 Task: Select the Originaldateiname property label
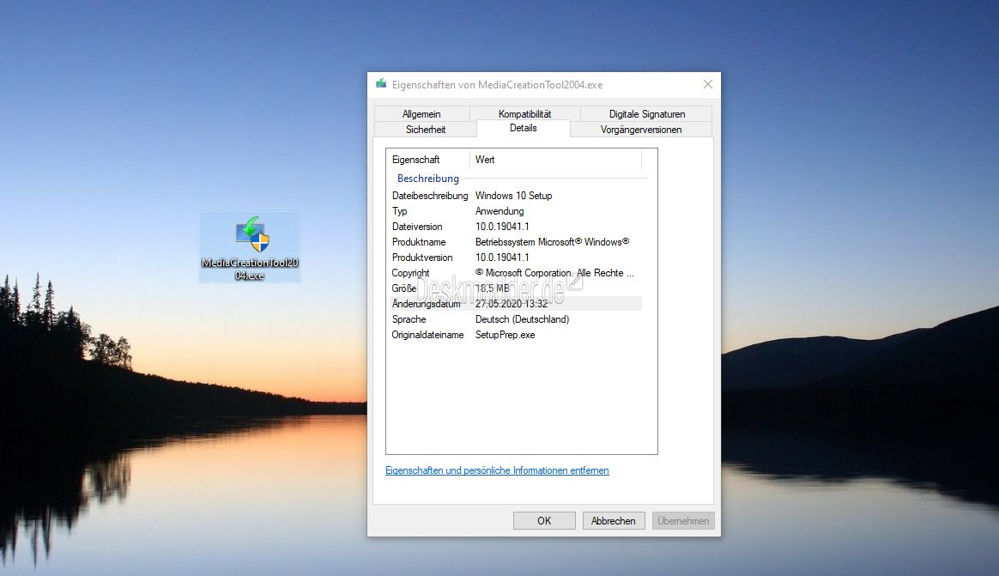point(427,335)
